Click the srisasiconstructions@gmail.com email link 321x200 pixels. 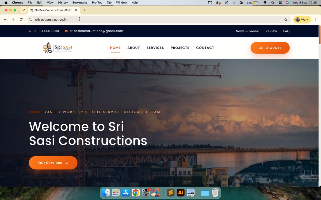click(x=96, y=31)
